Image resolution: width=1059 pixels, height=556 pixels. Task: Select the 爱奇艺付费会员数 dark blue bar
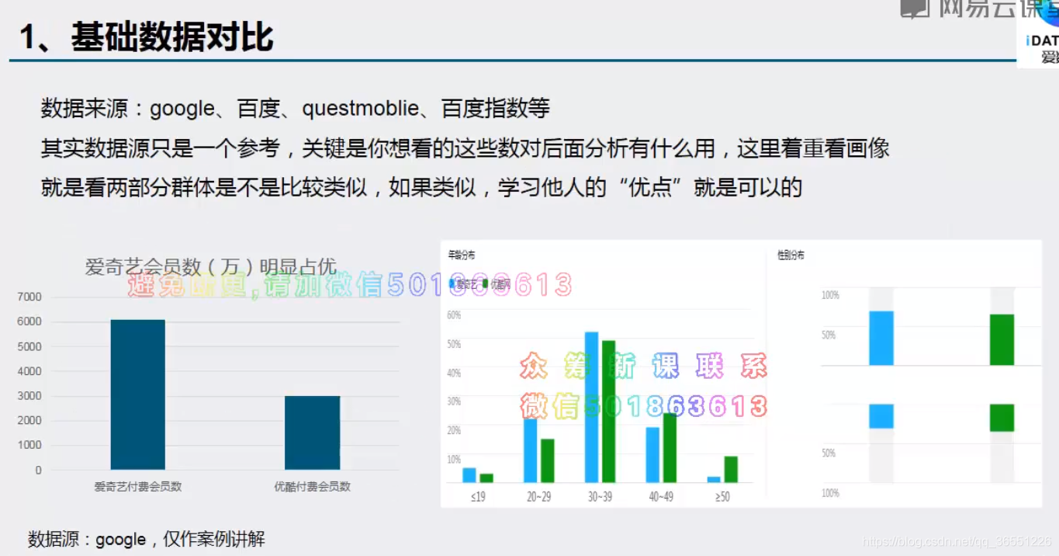[138, 394]
